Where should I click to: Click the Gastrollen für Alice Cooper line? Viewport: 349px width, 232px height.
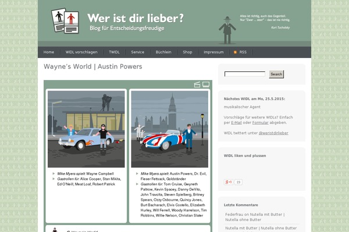coord(89,182)
